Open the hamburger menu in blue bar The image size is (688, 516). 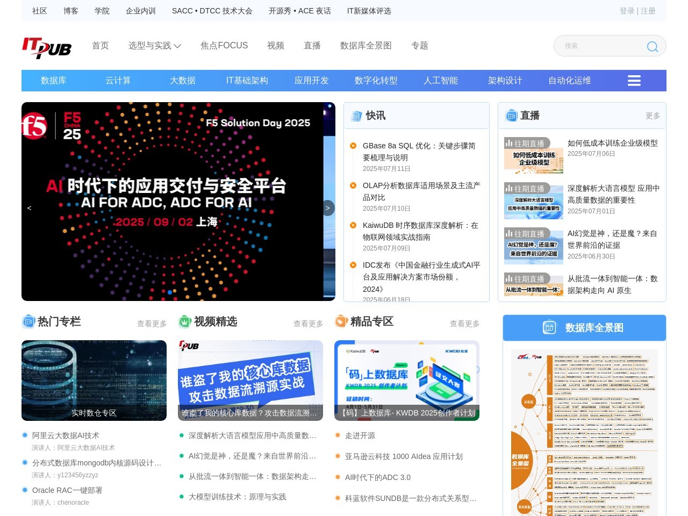(634, 81)
